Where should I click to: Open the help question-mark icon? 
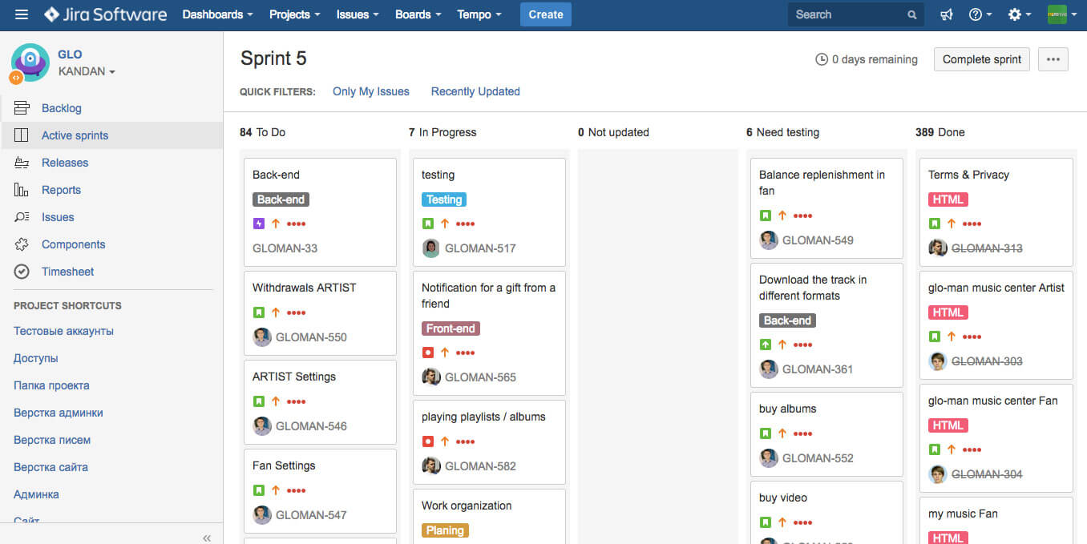tap(976, 14)
